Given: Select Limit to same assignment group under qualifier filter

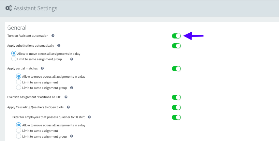Looking at the screenshot, I should click(x=18, y=136).
